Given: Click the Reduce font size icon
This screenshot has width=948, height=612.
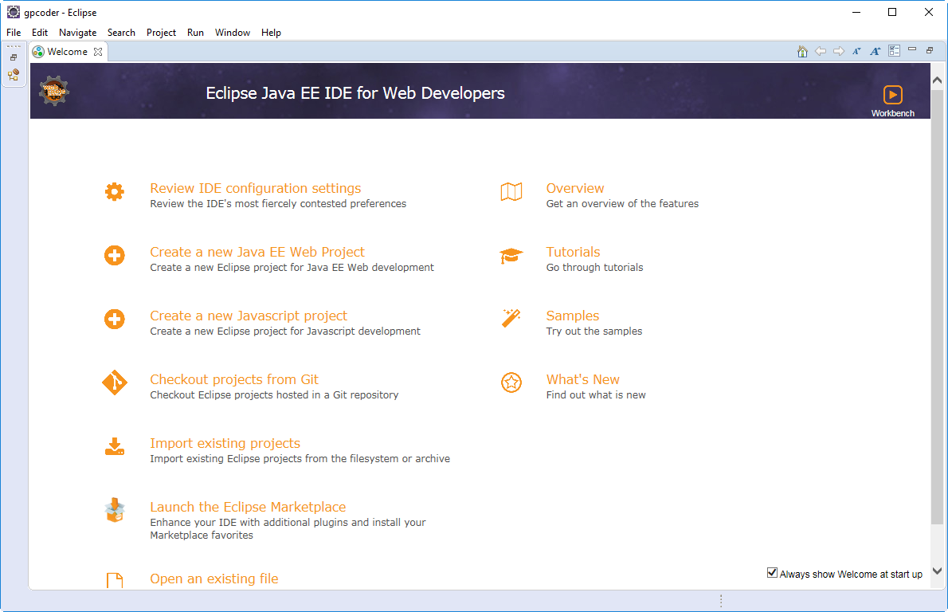Looking at the screenshot, I should [x=856, y=52].
